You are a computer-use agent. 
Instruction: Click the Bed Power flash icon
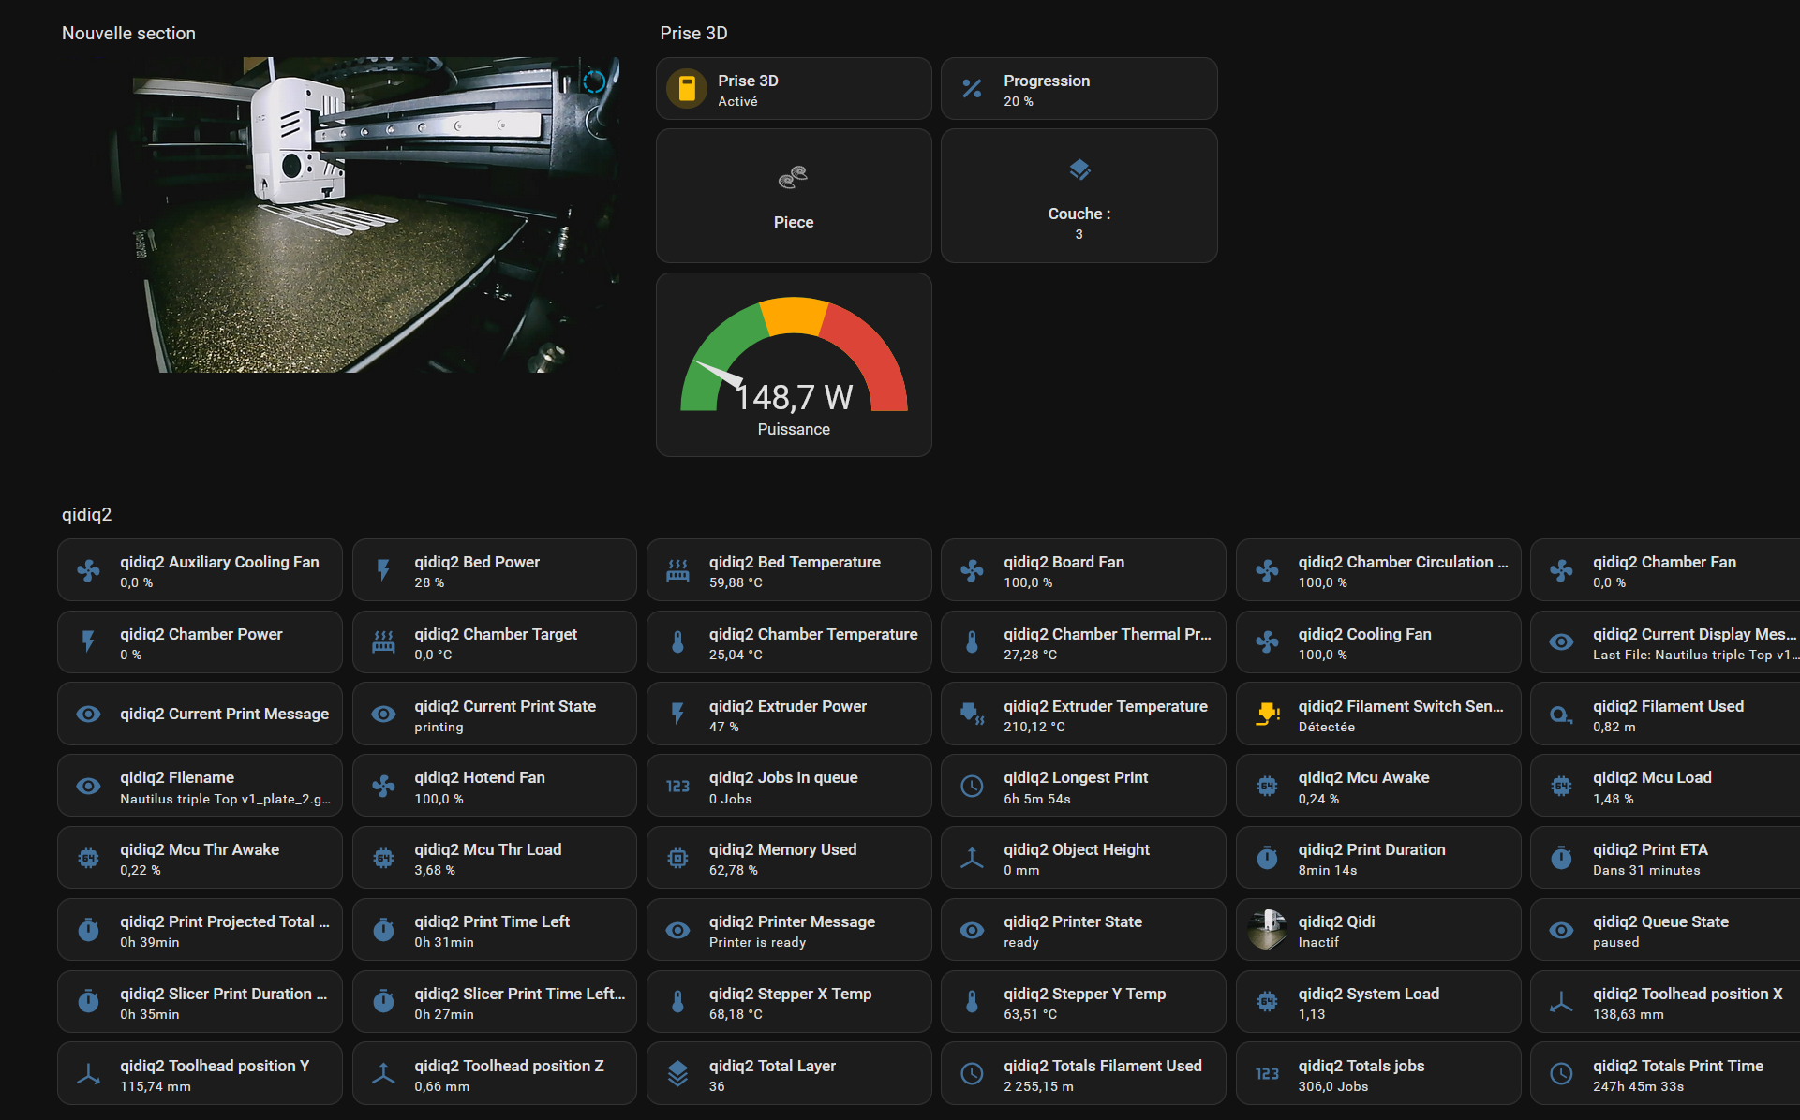coord(383,570)
